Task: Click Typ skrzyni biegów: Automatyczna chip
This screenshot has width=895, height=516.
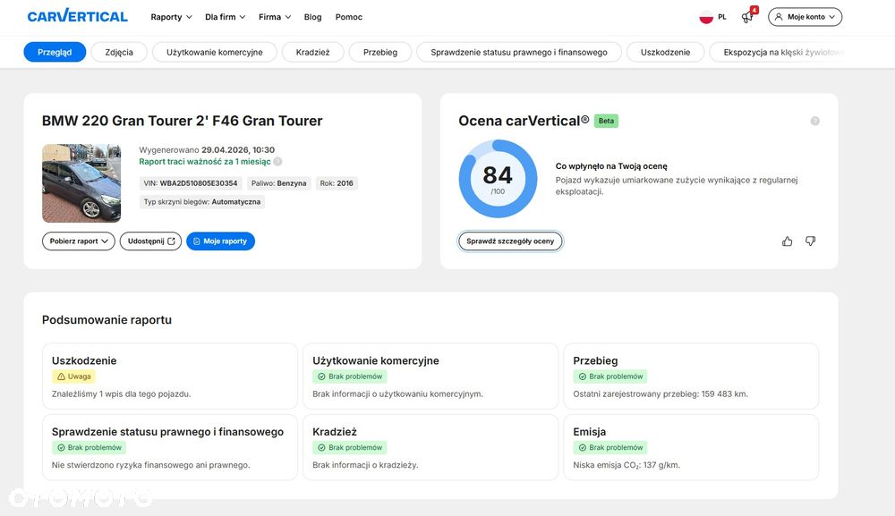Action: [x=202, y=202]
